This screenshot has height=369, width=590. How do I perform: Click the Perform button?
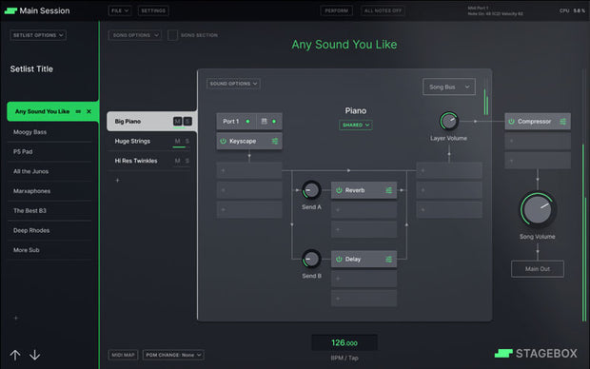[x=336, y=10]
